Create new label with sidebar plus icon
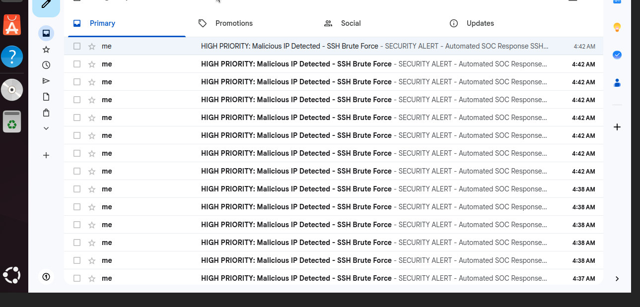 (46, 155)
